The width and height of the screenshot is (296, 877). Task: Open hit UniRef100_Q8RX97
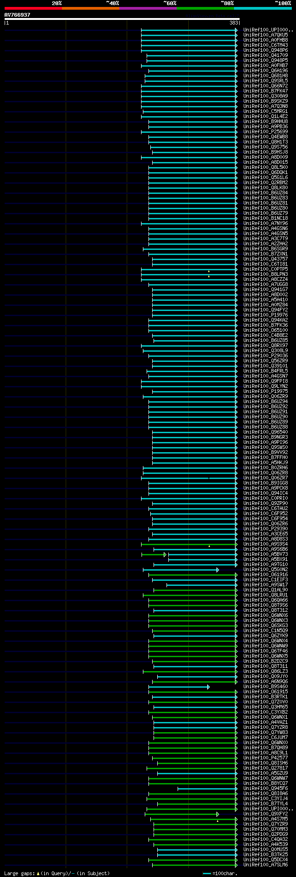click(x=265, y=346)
